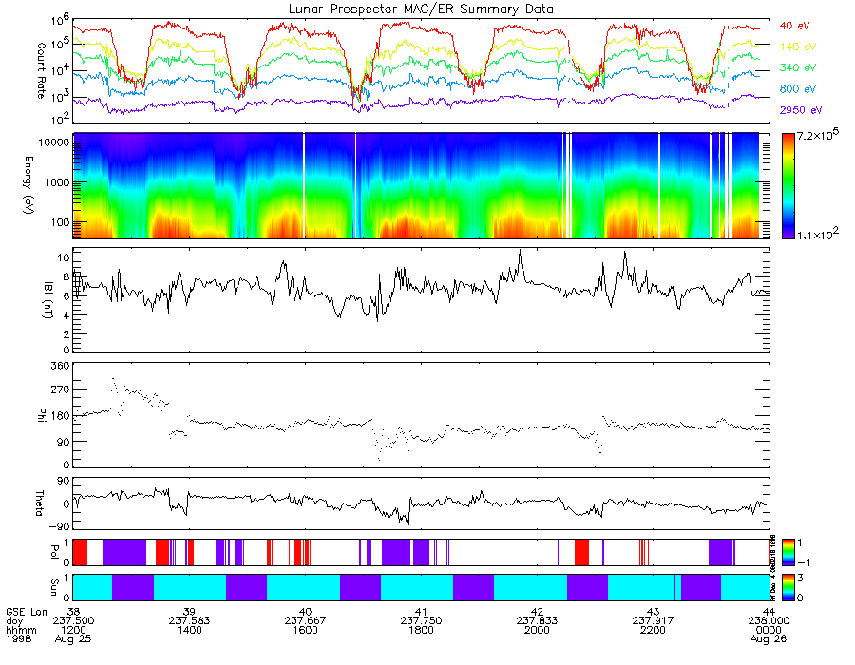Screen dimensions: 855x665
Task: Select the '800 eV' legend label
Action: (x=798, y=89)
